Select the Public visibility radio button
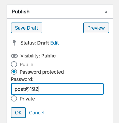 pos(14,64)
